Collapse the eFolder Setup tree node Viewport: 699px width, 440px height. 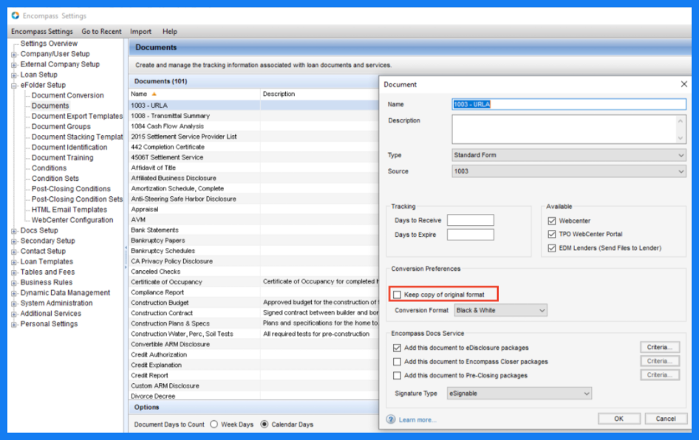pos(14,85)
